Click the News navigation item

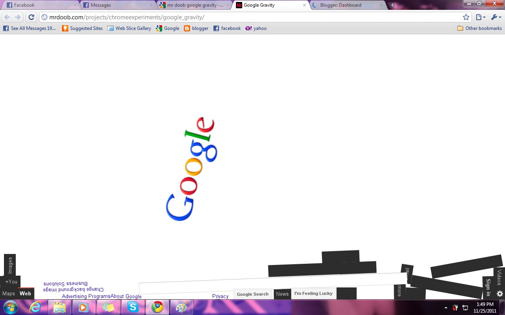pyautogui.click(x=282, y=294)
